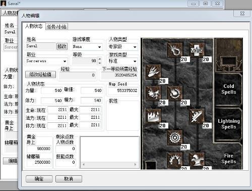Click the 编辑 button in the background Saval window
The image size is (252, 191).
(11, 161)
